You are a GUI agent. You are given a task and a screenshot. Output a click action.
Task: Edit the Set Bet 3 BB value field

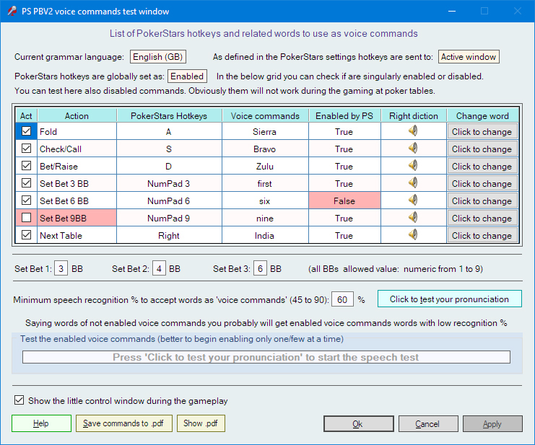260,269
